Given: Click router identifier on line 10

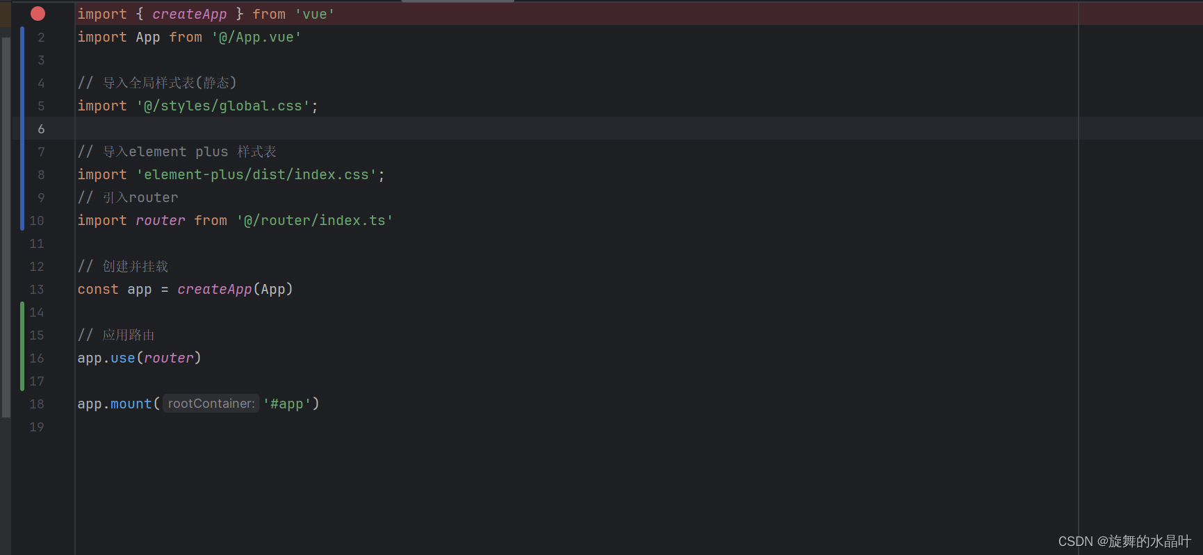Looking at the screenshot, I should (x=161, y=220).
